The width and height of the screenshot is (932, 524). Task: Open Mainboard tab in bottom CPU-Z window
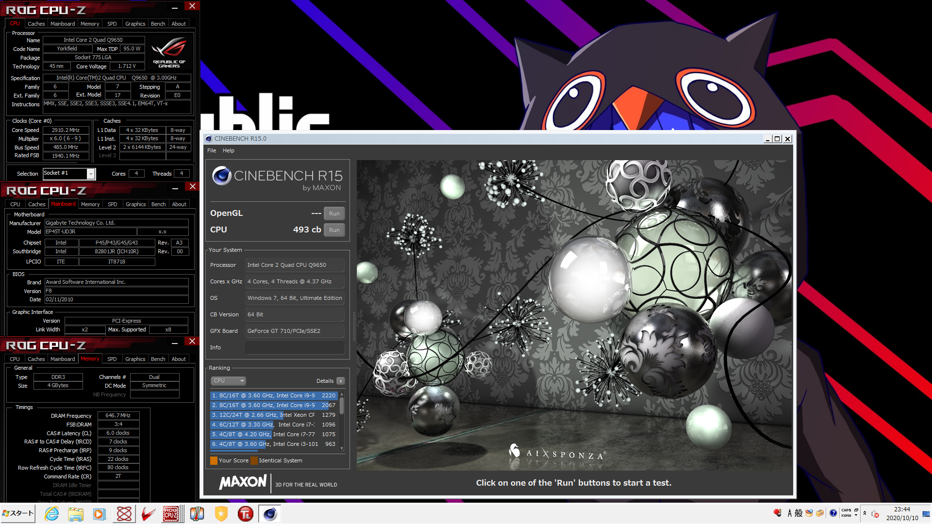tap(63, 359)
